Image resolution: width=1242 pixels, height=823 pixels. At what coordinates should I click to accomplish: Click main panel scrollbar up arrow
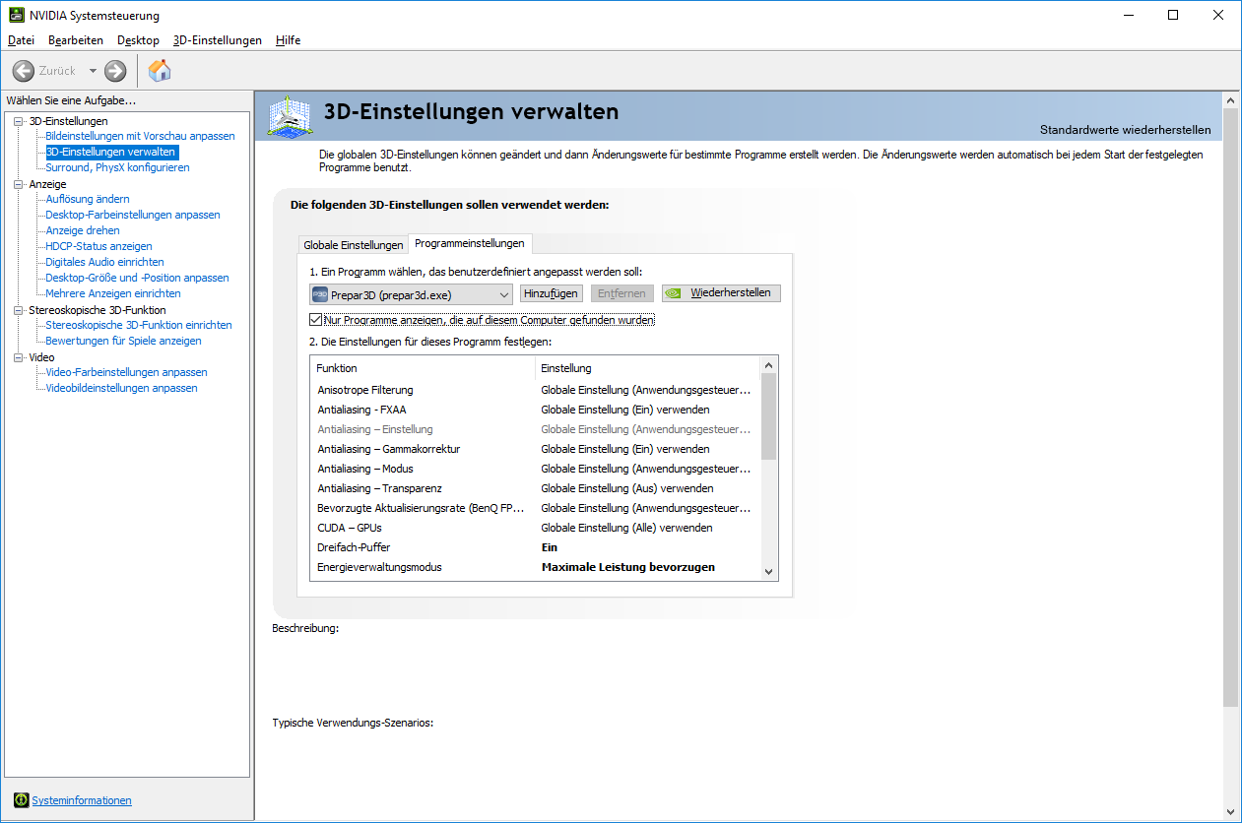[x=1230, y=99]
